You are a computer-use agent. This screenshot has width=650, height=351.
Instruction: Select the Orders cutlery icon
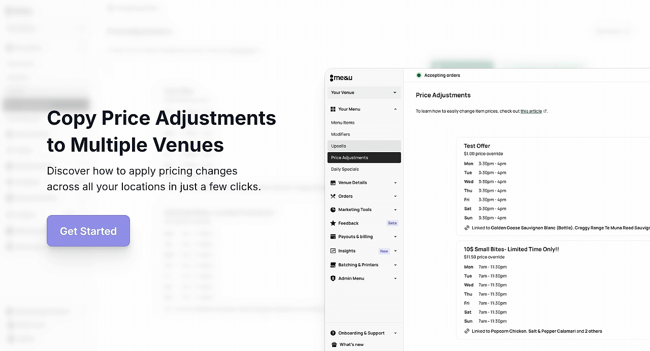tap(333, 196)
